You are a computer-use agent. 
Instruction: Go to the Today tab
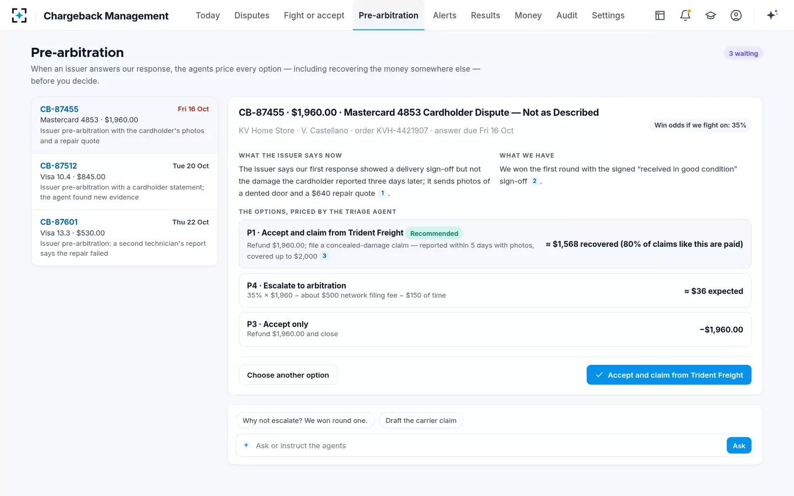[x=208, y=15]
